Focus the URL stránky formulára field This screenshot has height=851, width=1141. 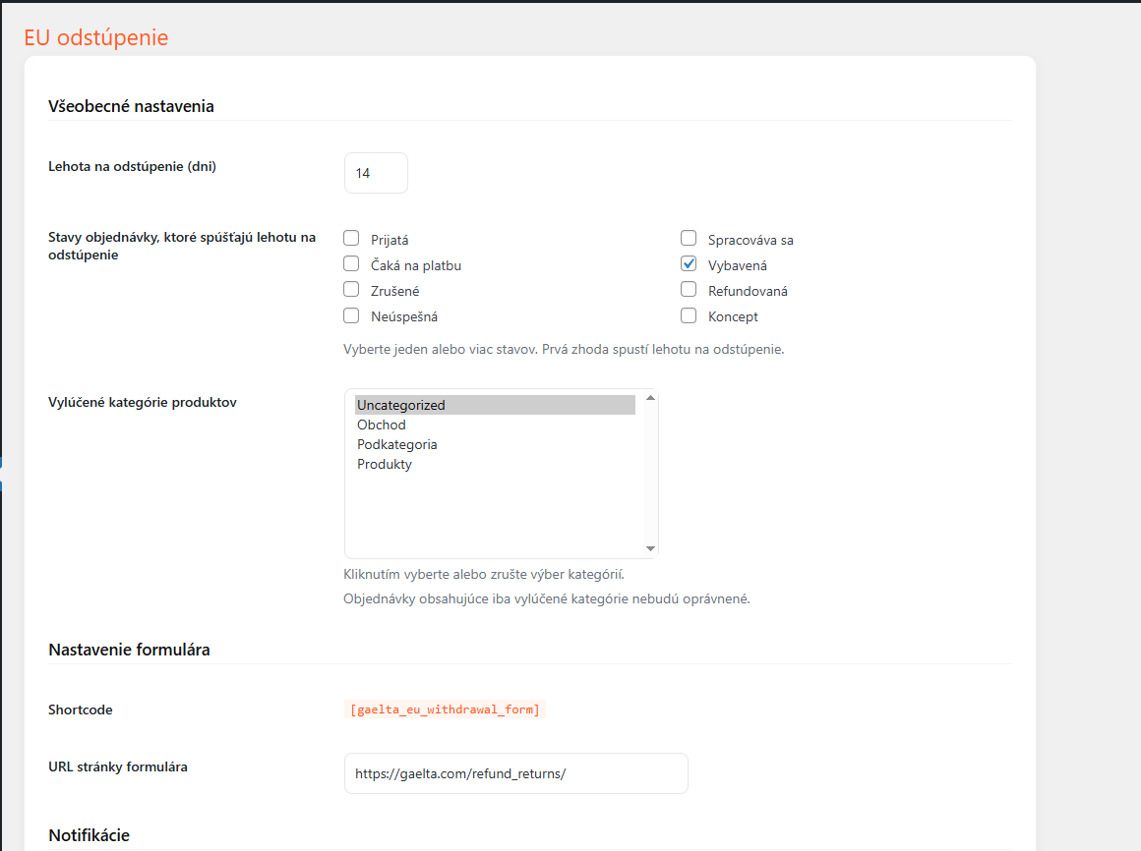516,773
